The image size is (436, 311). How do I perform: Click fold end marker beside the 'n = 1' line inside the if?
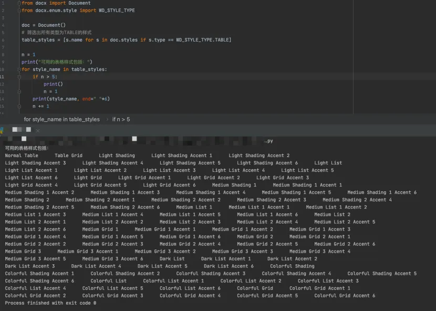tap(19, 91)
